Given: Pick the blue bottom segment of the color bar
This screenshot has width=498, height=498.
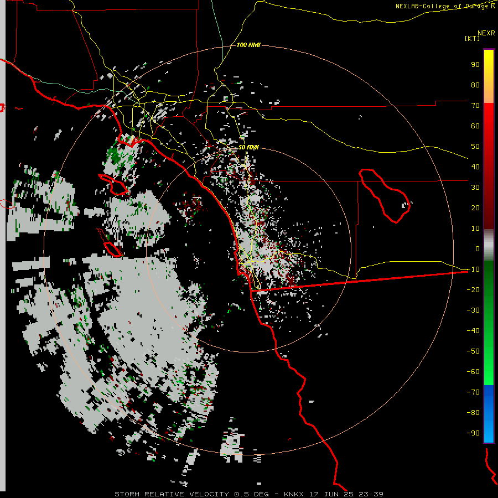Looking at the screenshot, I should [x=489, y=414].
